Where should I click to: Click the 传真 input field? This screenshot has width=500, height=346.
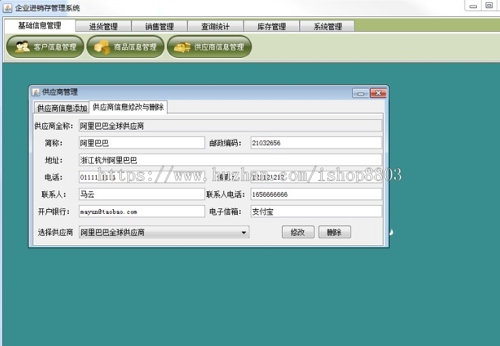point(316,177)
